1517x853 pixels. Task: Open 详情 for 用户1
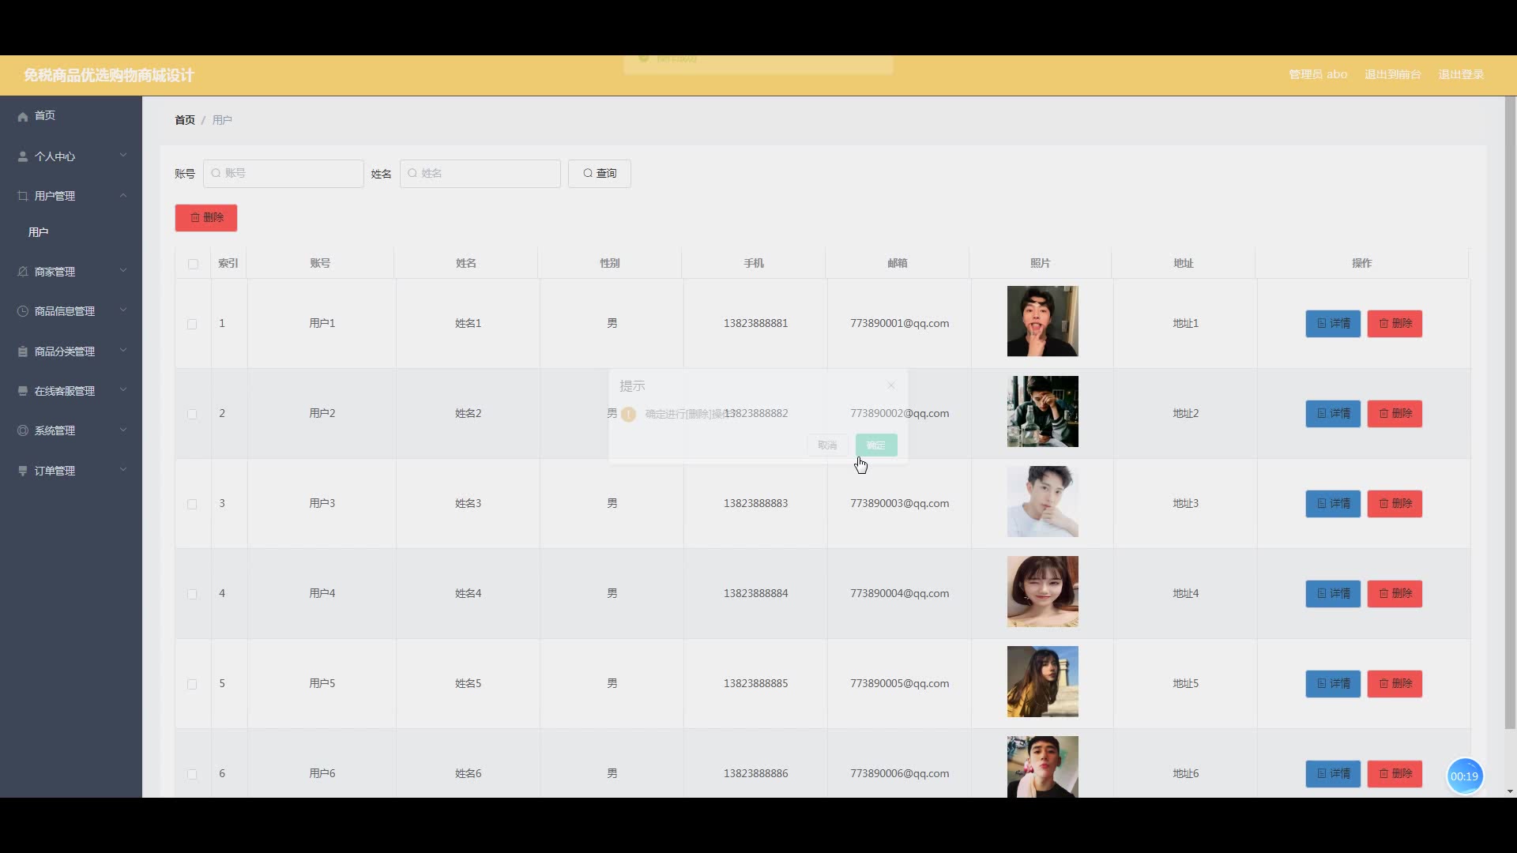[1333, 324]
